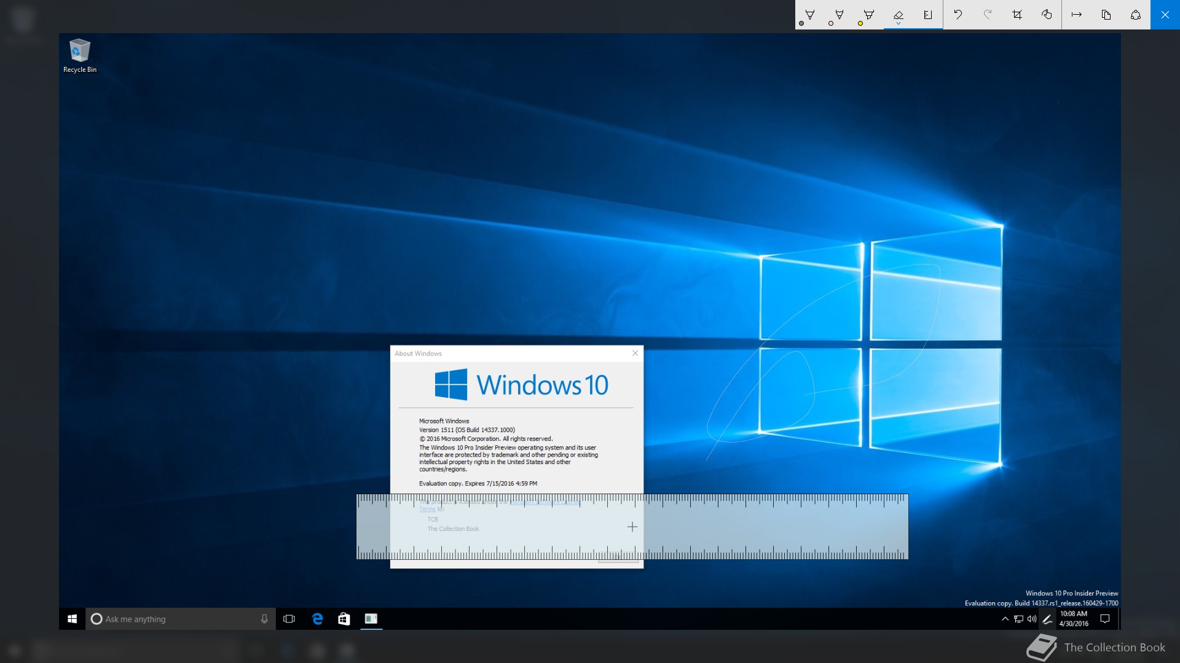
Task: Click the volume speaker icon
Action: pos(1032,619)
